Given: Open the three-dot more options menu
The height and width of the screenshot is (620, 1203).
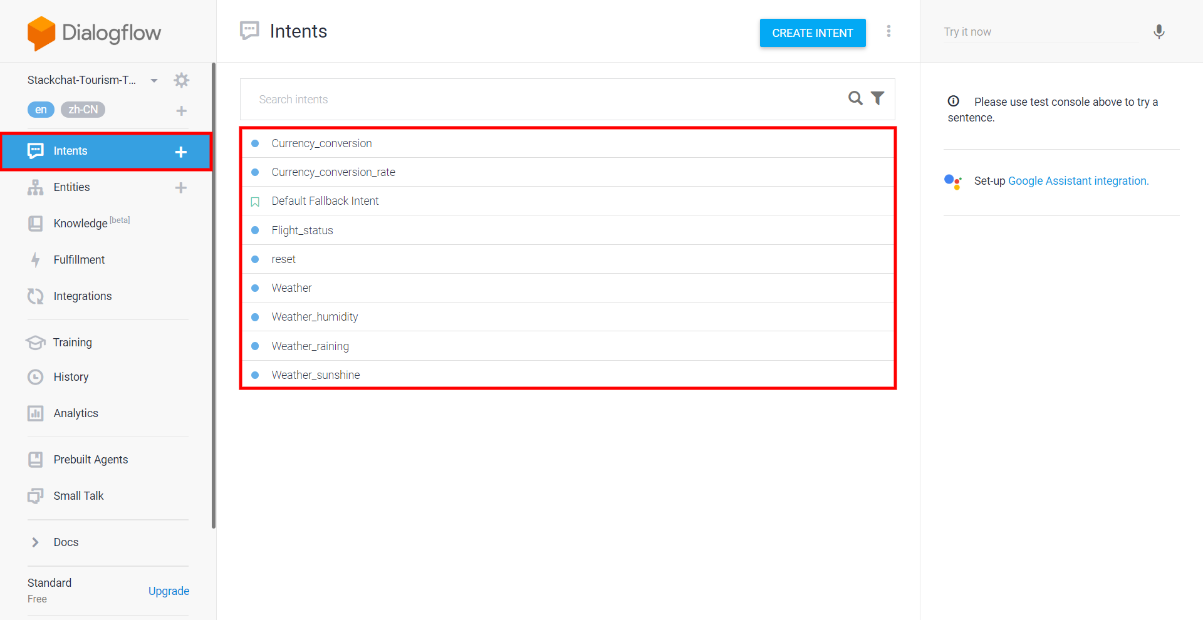Looking at the screenshot, I should pos(888,31).
